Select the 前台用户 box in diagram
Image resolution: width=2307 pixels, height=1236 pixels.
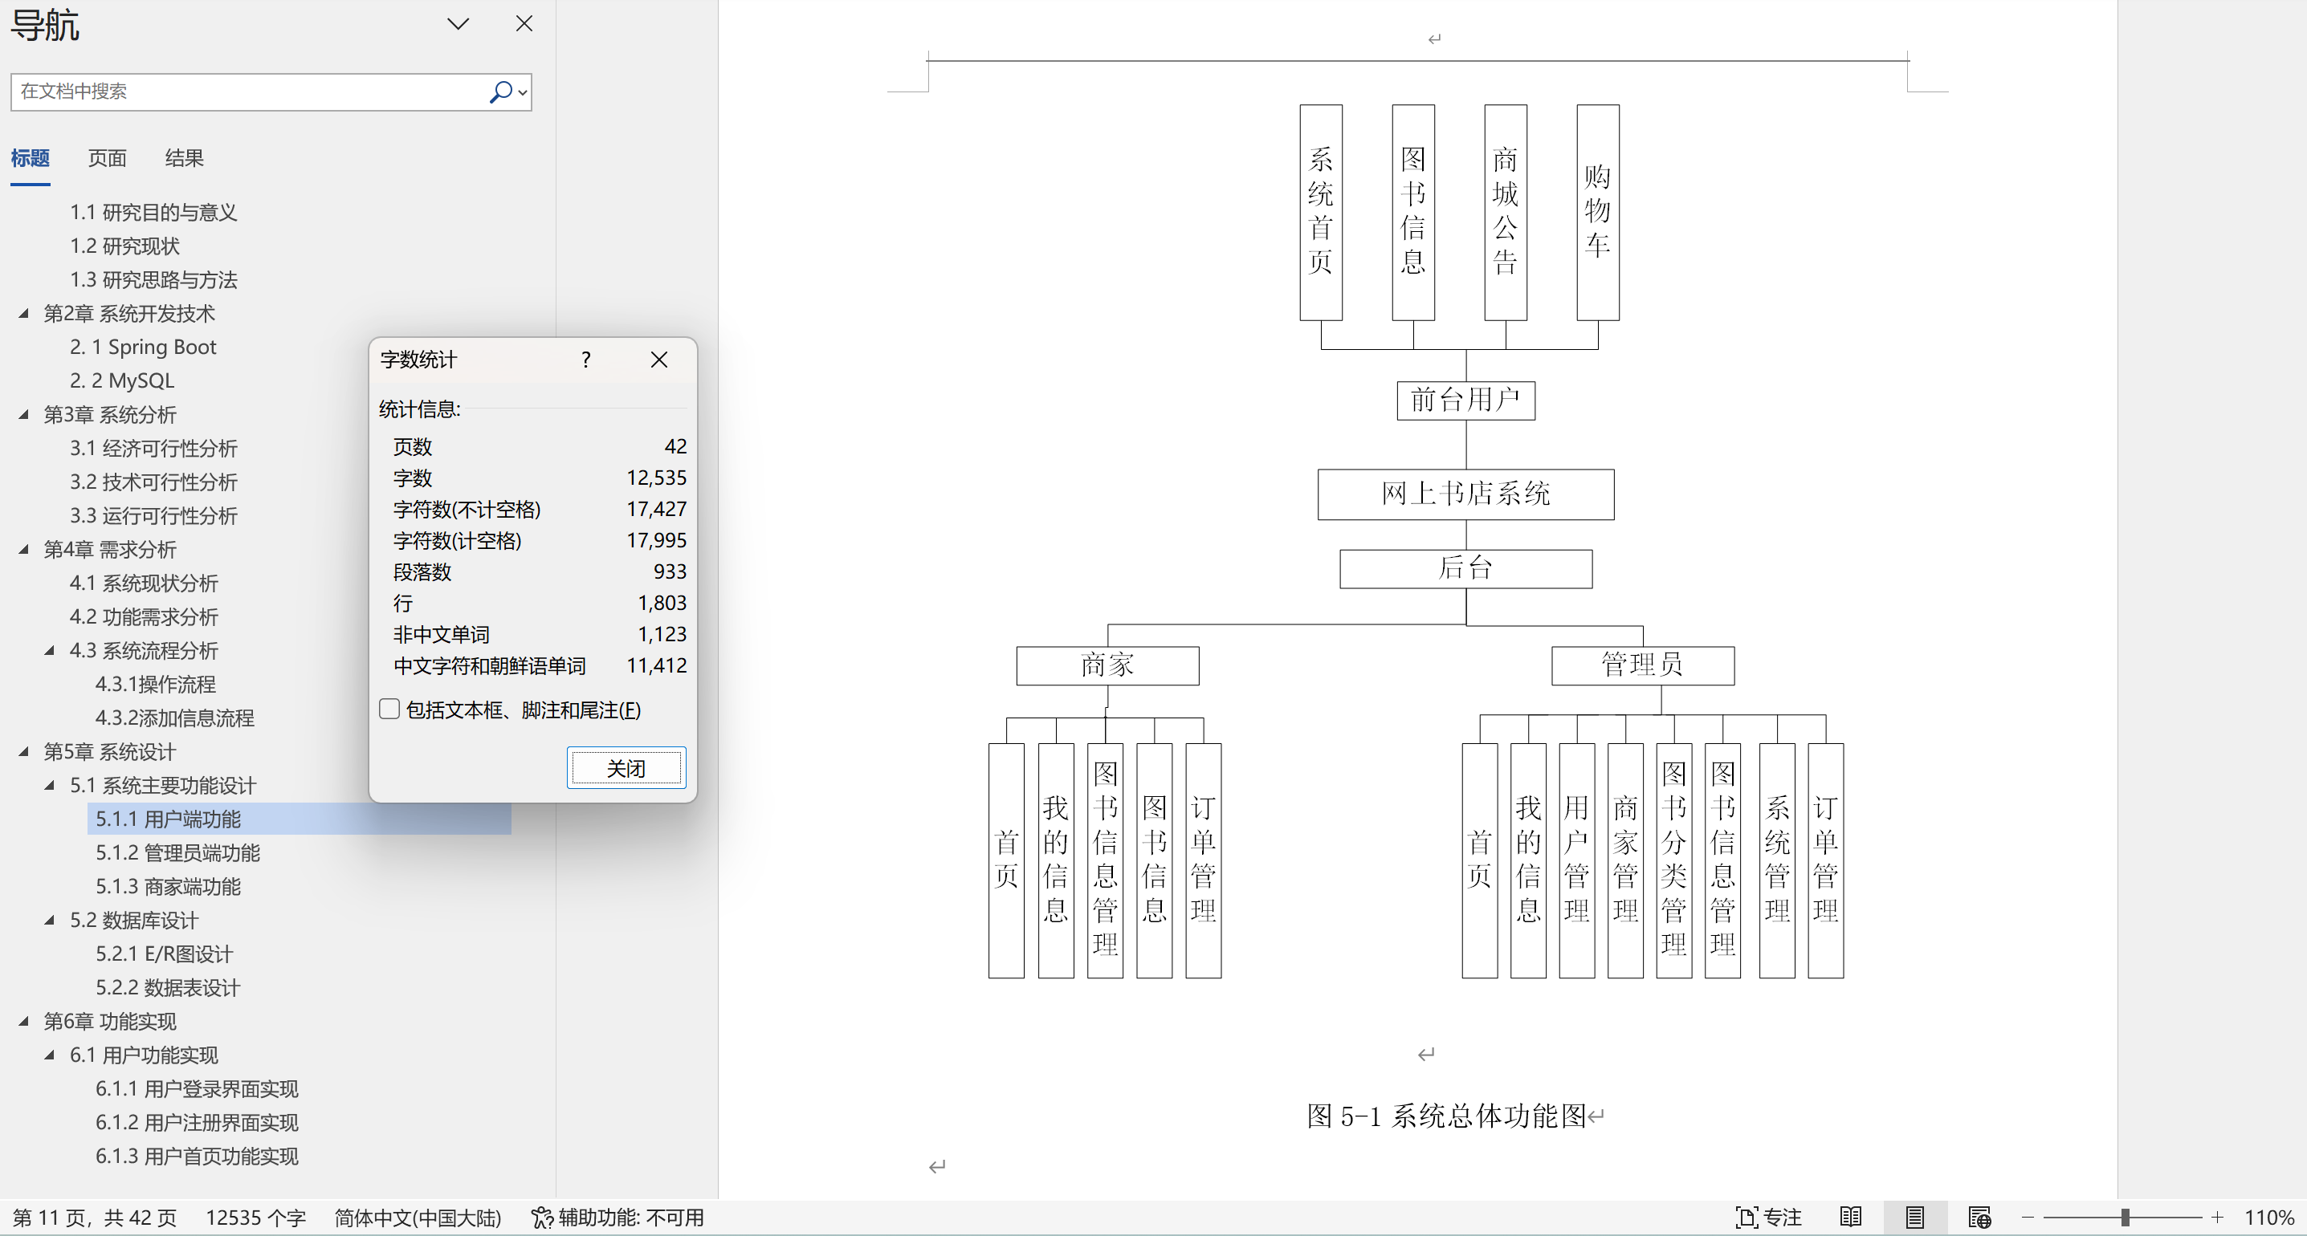pyautogui.click(x=1466, y=400)
